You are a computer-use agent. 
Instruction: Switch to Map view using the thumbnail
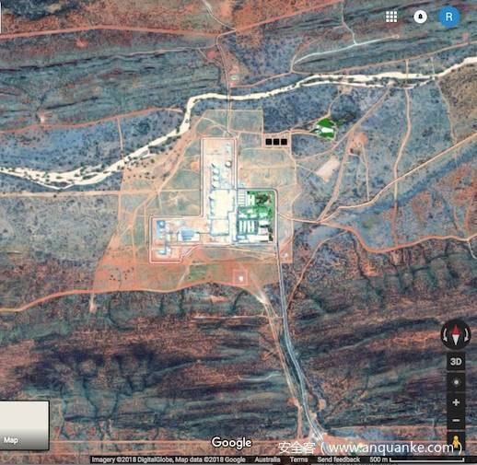24,425
